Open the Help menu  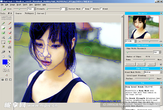click(44, 5)
